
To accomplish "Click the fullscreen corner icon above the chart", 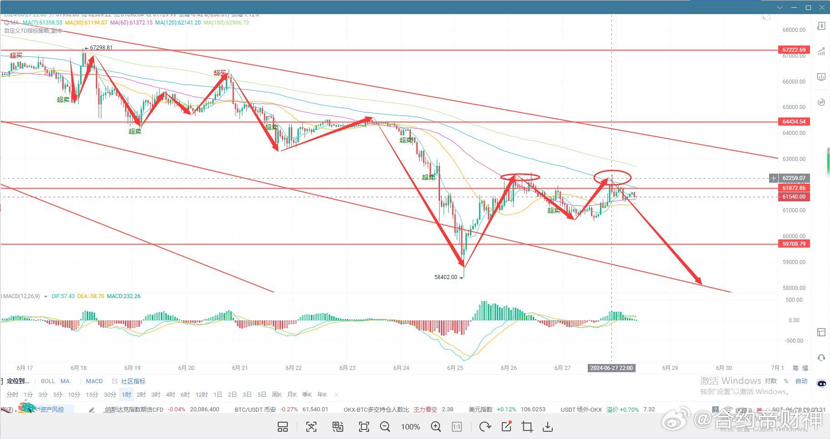I will click(766, 17).
